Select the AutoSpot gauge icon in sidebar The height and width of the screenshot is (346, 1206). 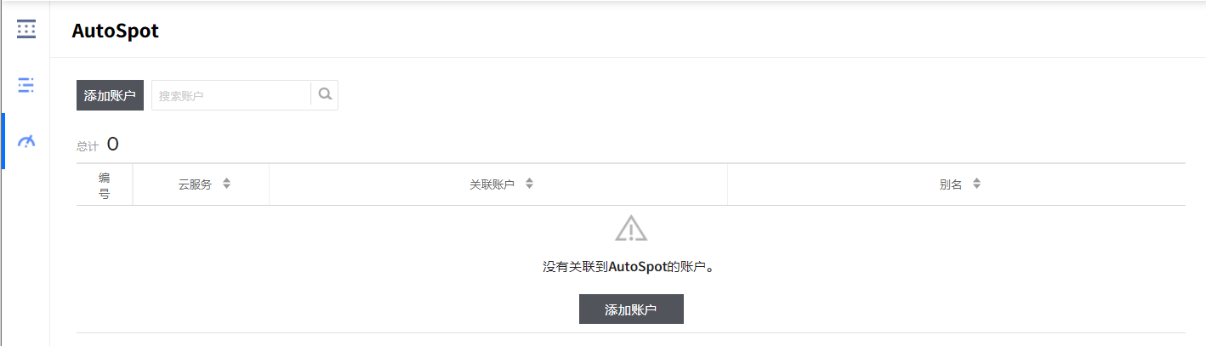pos(26,141)
